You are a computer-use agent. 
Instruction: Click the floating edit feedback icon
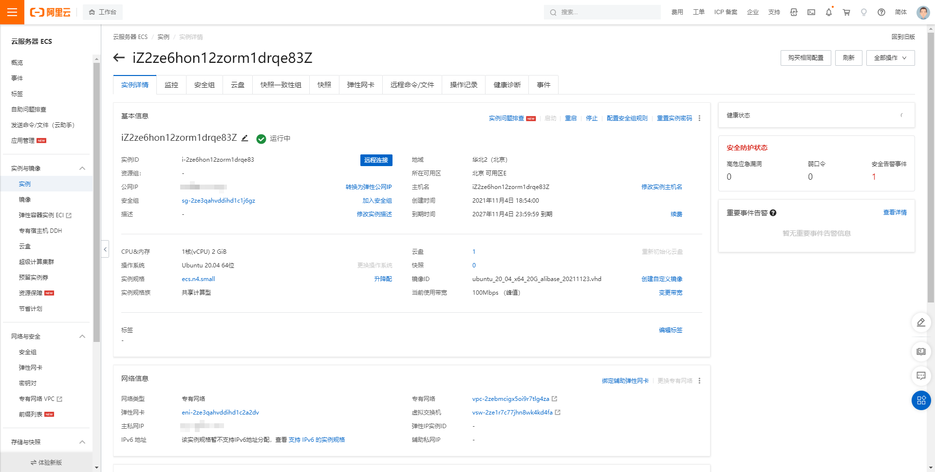point(921,322)
